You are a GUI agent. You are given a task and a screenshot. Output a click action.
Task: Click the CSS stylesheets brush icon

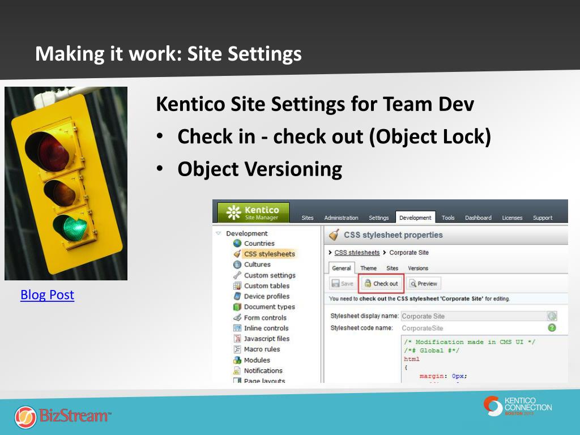tap(237, 254)
